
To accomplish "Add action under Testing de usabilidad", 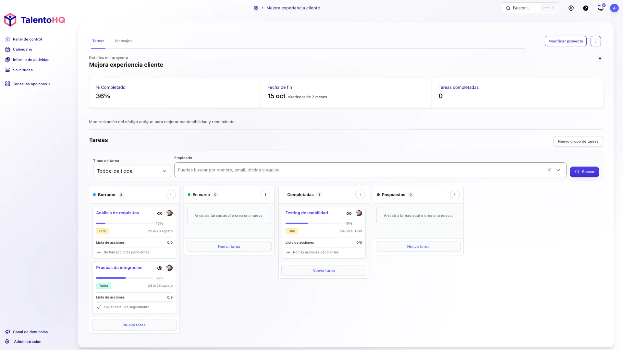I will coord(288,252).
